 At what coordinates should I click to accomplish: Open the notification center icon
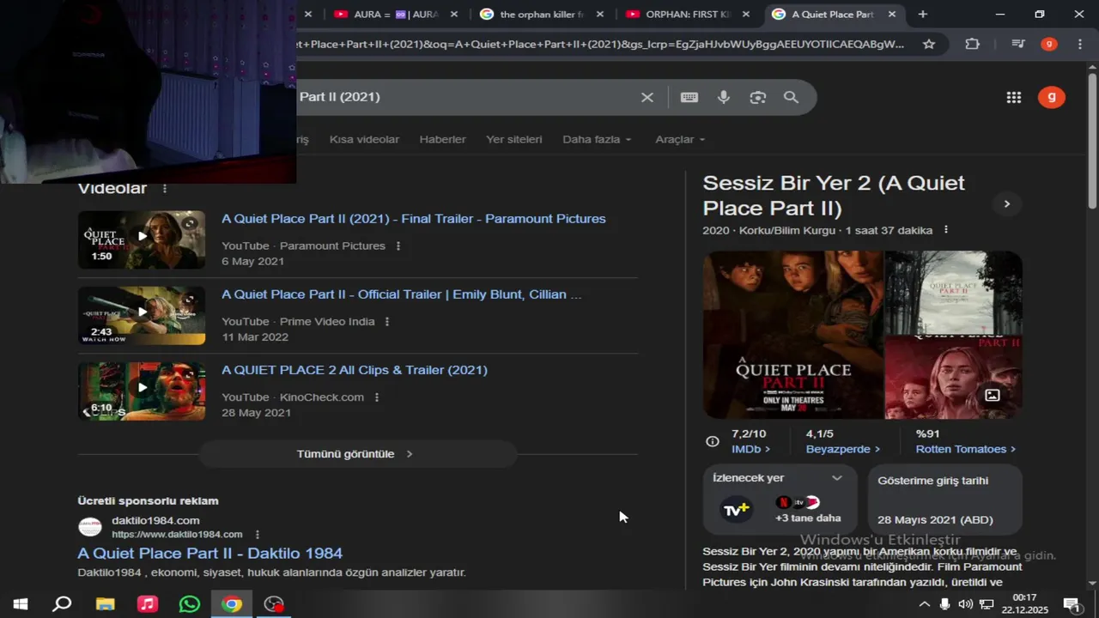click(1071, 604)
